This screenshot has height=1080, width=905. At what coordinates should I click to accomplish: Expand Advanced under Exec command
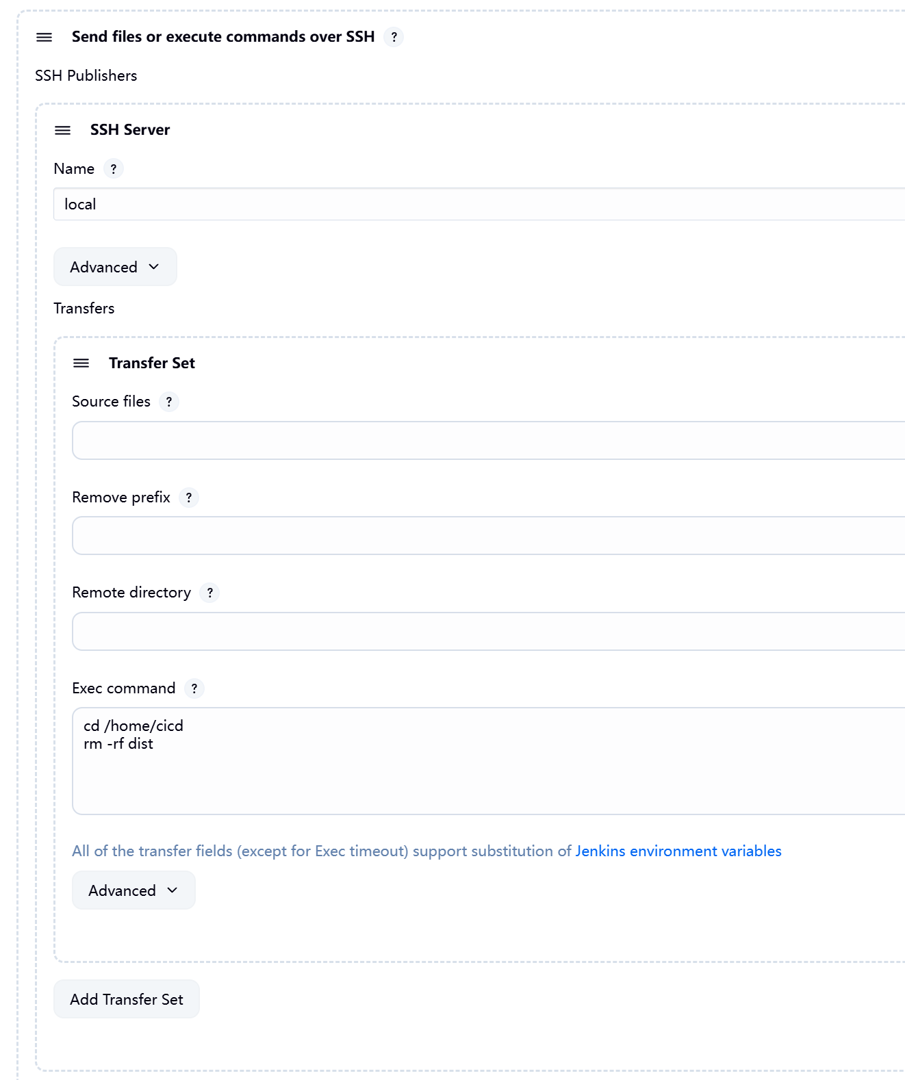(x=133, y=890)
